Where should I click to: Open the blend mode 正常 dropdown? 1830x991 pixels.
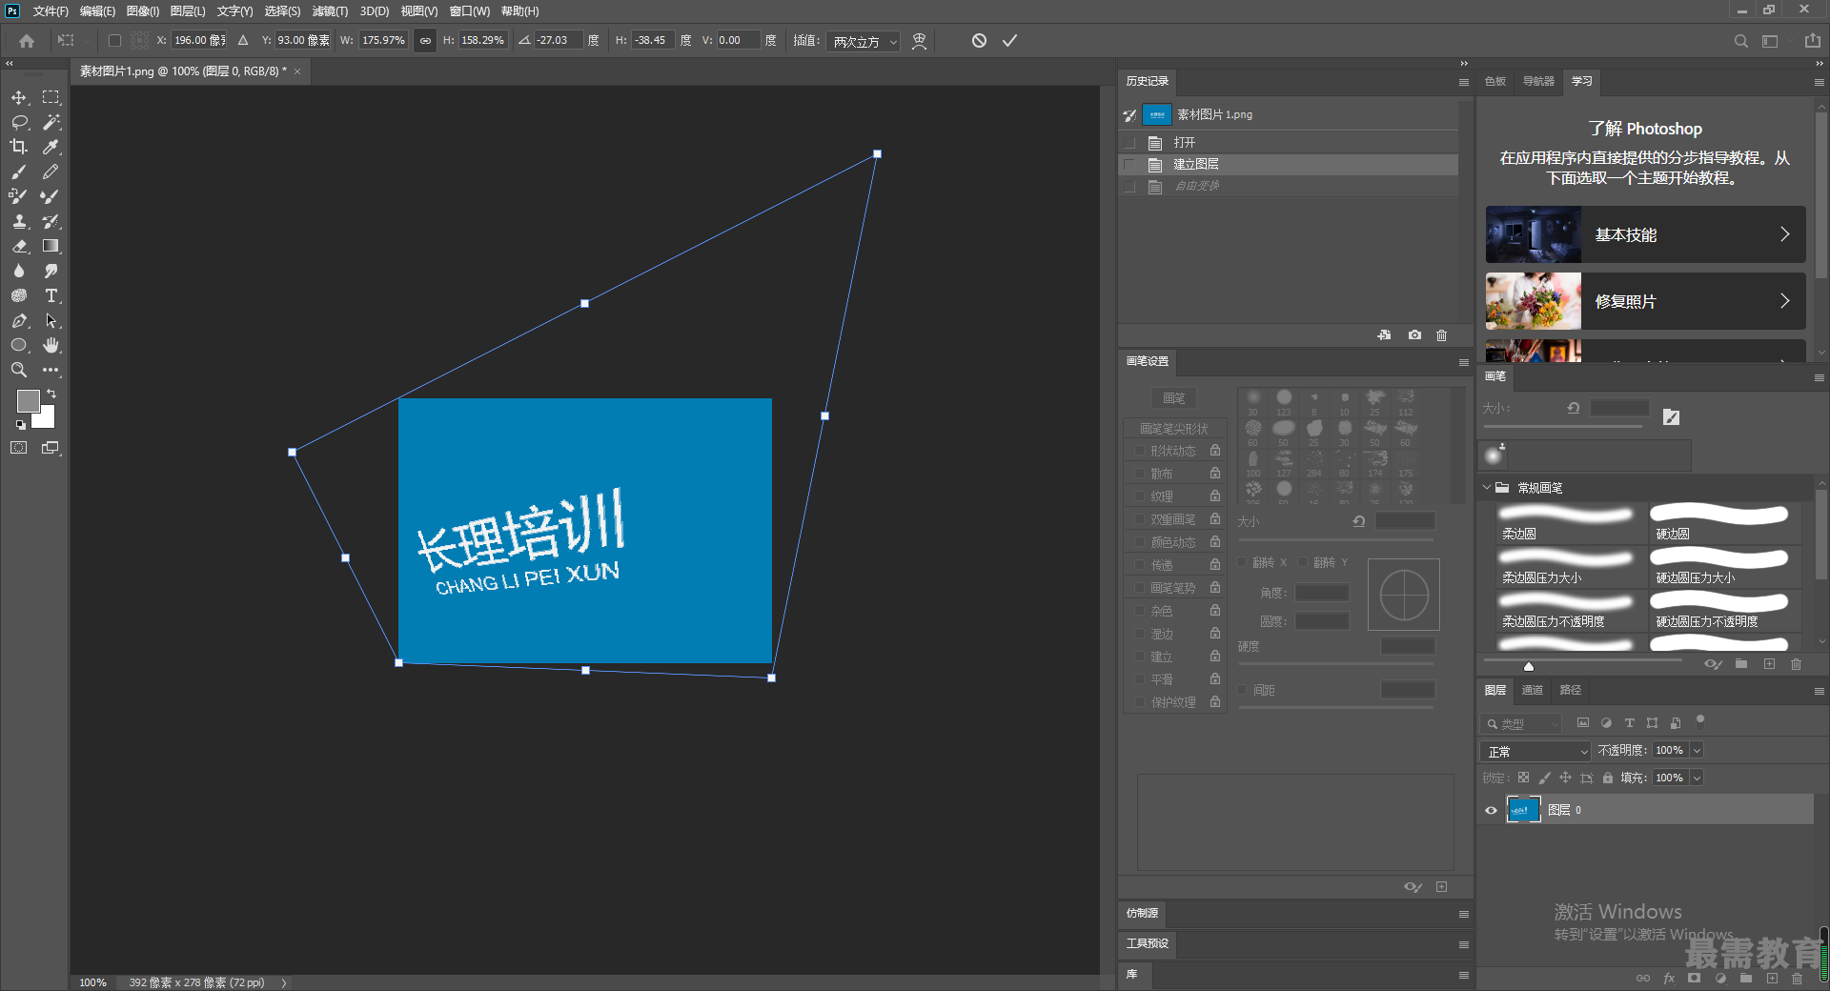[x=1535, y=751]
